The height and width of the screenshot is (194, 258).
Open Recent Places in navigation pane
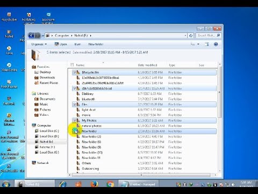49,83
